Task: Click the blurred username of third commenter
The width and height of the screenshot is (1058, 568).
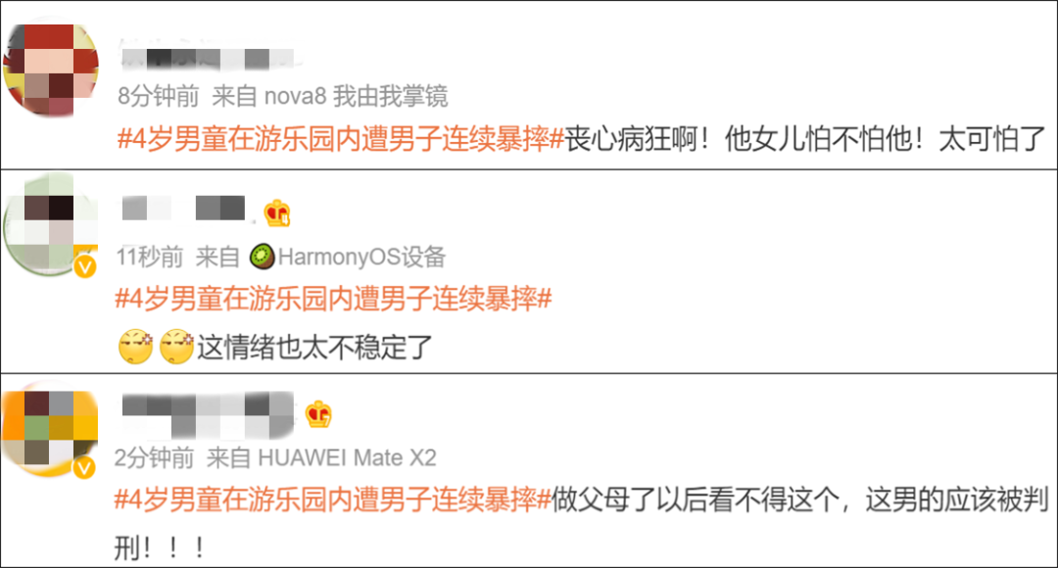Action: coord(208,415)
